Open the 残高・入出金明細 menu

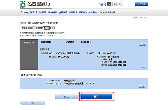tap(38, 13)
